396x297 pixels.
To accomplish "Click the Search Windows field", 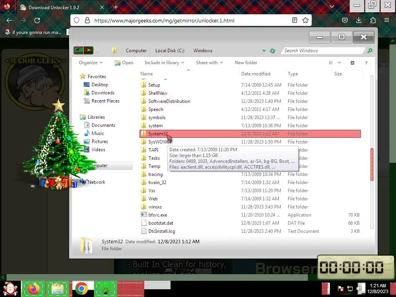I will 323,51.
